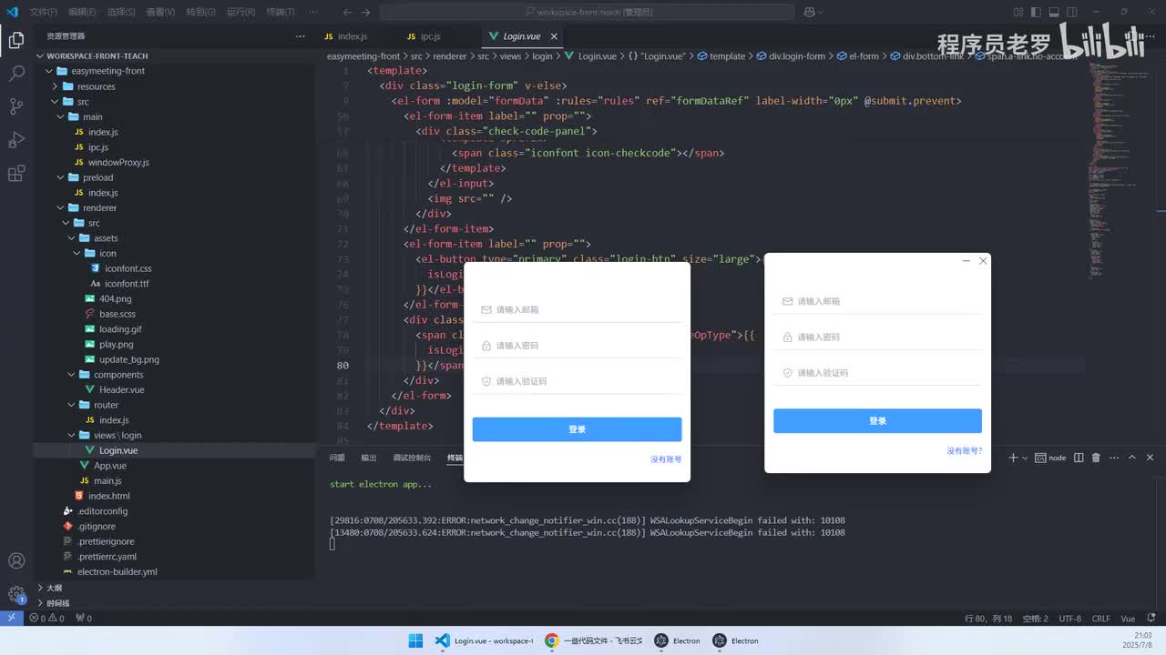Image resolution: width=1166 pixels, height=655 pixels.
Task: Focus the verification code field in the right login window
Action: [x=877, y=373]
